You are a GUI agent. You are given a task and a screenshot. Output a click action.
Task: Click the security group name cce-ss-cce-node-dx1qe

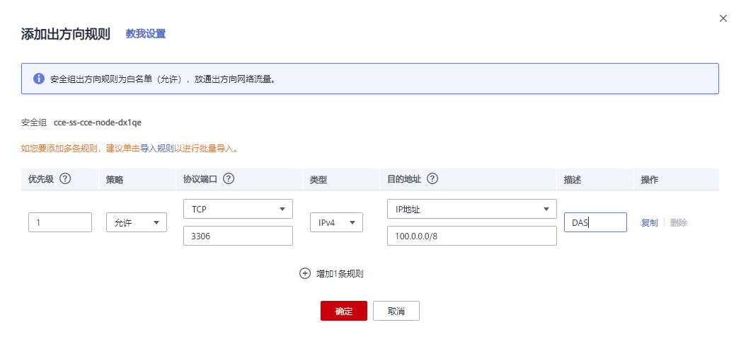click(x=98, y=122)
